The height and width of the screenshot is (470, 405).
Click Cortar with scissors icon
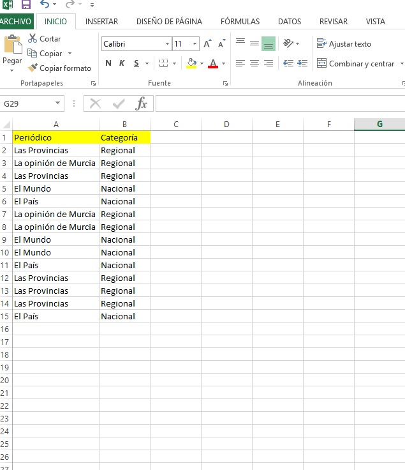click(x=44, y=39)
